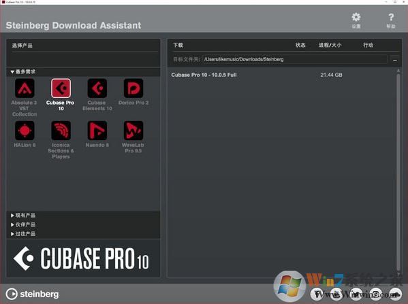Select the Nuendo 8 product icon
The height and width of the screenshot is (304, 408).
pos(97,131)
